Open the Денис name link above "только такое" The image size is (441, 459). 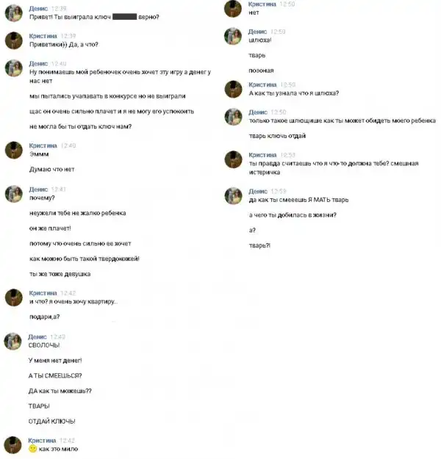(x=258, y=112)
